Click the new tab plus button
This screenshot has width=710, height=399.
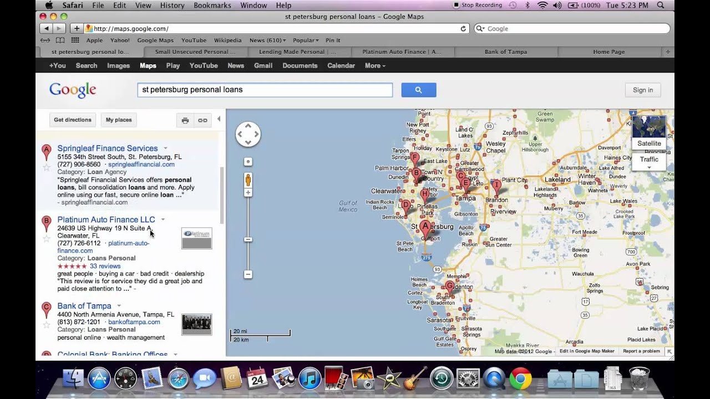click(x=668, y=52)
